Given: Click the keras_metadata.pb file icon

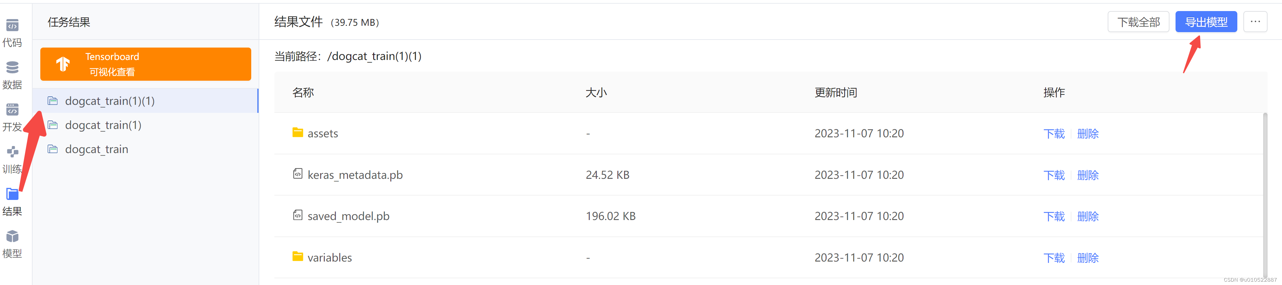Looking at the screenshot, I should (x=298, y=174).
